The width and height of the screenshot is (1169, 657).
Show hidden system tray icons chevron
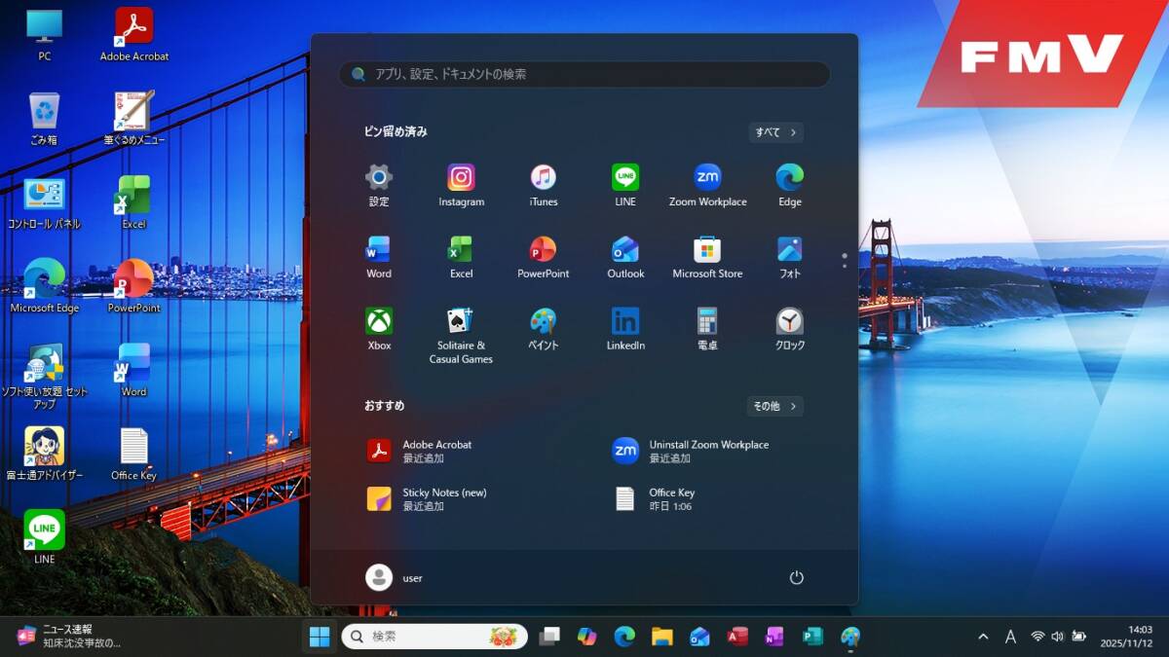983,637
